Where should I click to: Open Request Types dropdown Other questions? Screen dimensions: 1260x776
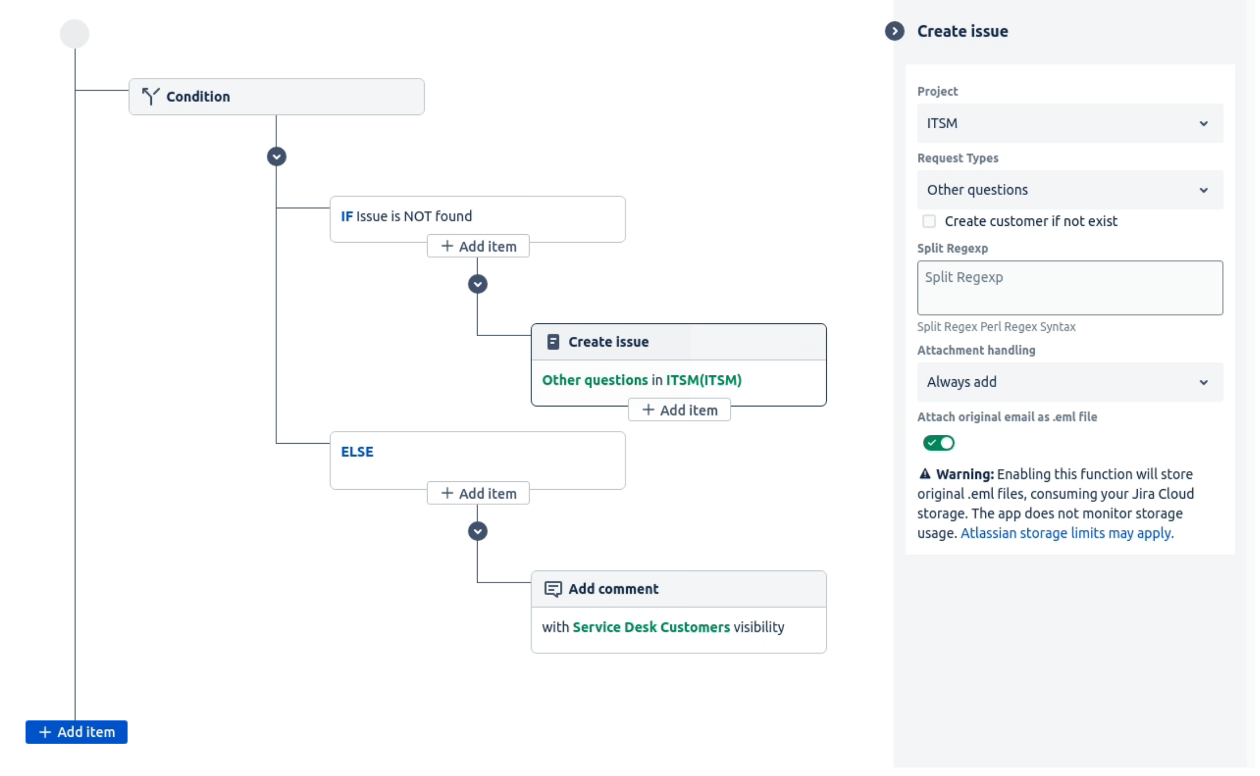1069,190
